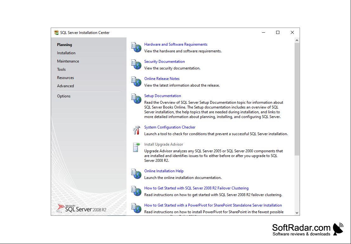The width and height of the screenshot is (351, 244).
Task: Click the "Read instructions on how to get started" text
Action: 213,195
